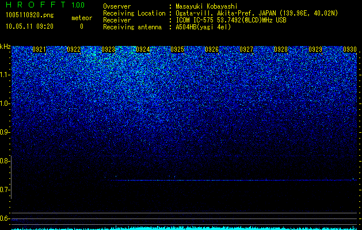The image size is (362, 230).
Task: Click the 0925 time marker
Action: [177, 49]
